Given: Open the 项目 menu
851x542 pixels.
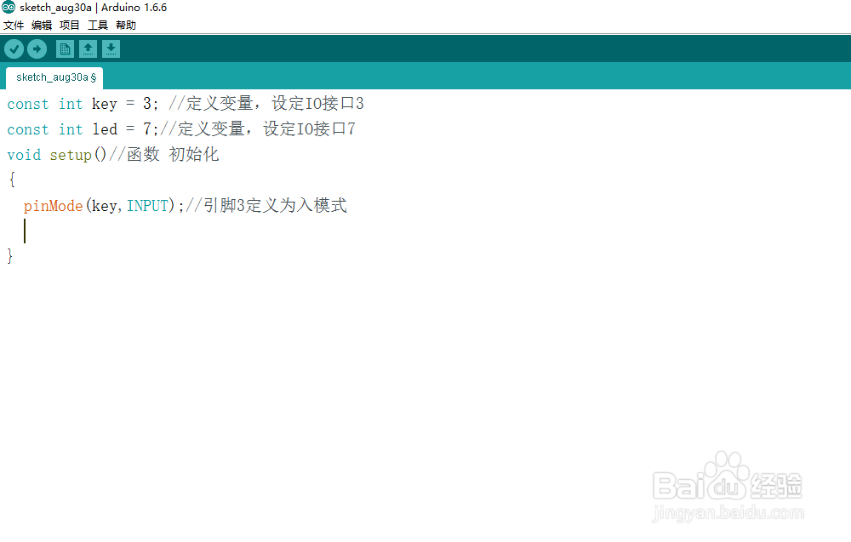Looking at the screenshot, I should pos(69,25).
